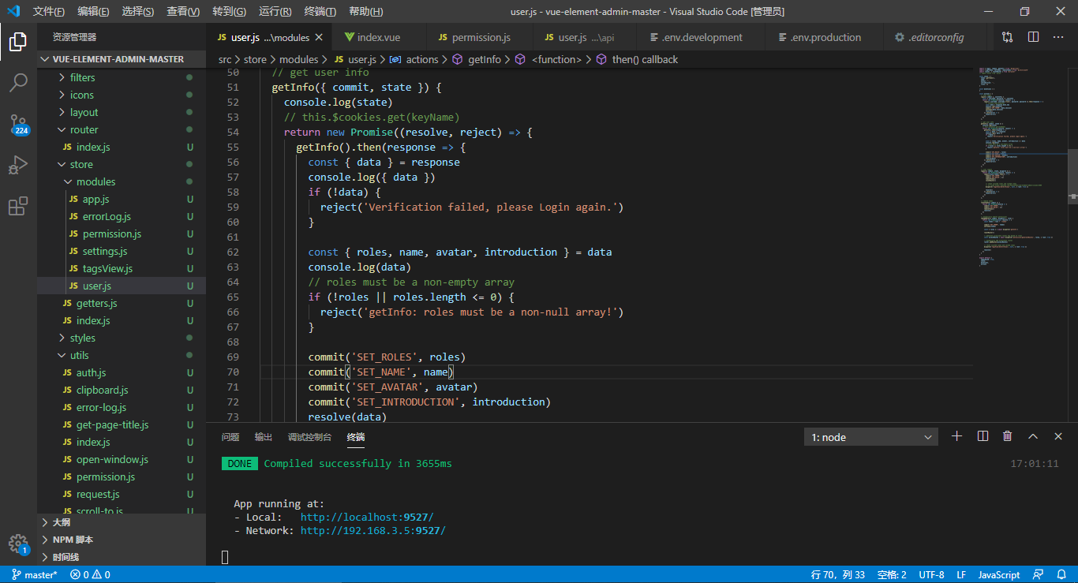Split the editor to the right

point(1033,37)
